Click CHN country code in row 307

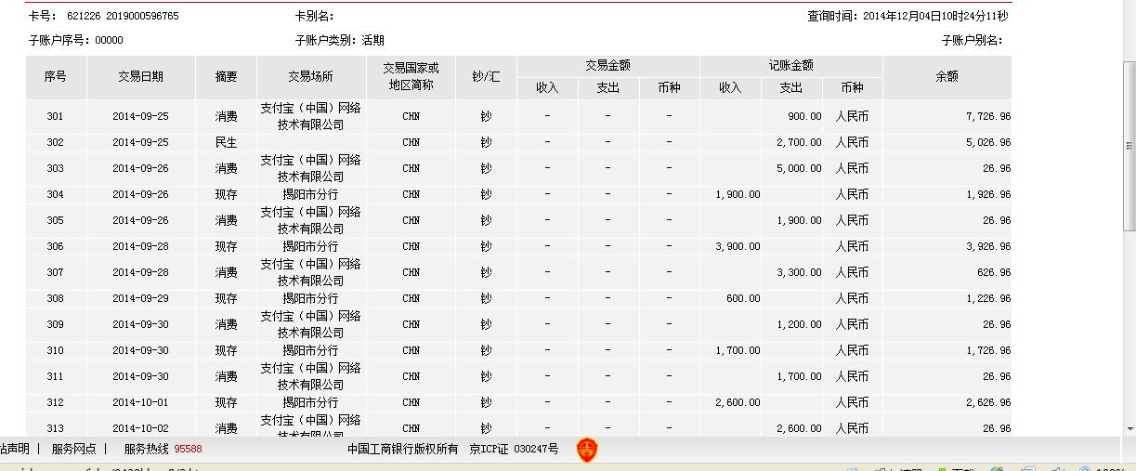[x=411, y=273]
